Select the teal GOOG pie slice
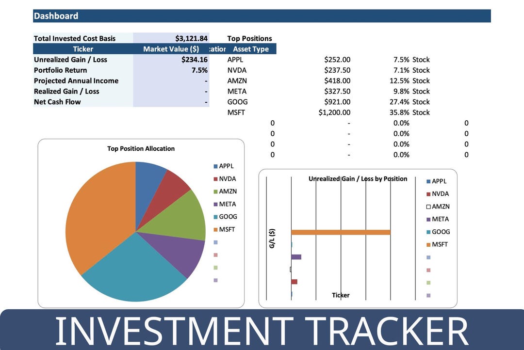The image size is (524, 350). (x=134, y=270)
